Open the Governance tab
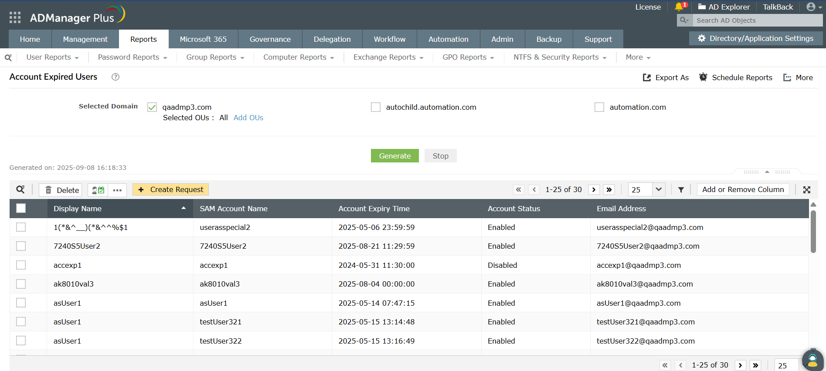Viewport: 826px width, 371px height. coord(270,39)
